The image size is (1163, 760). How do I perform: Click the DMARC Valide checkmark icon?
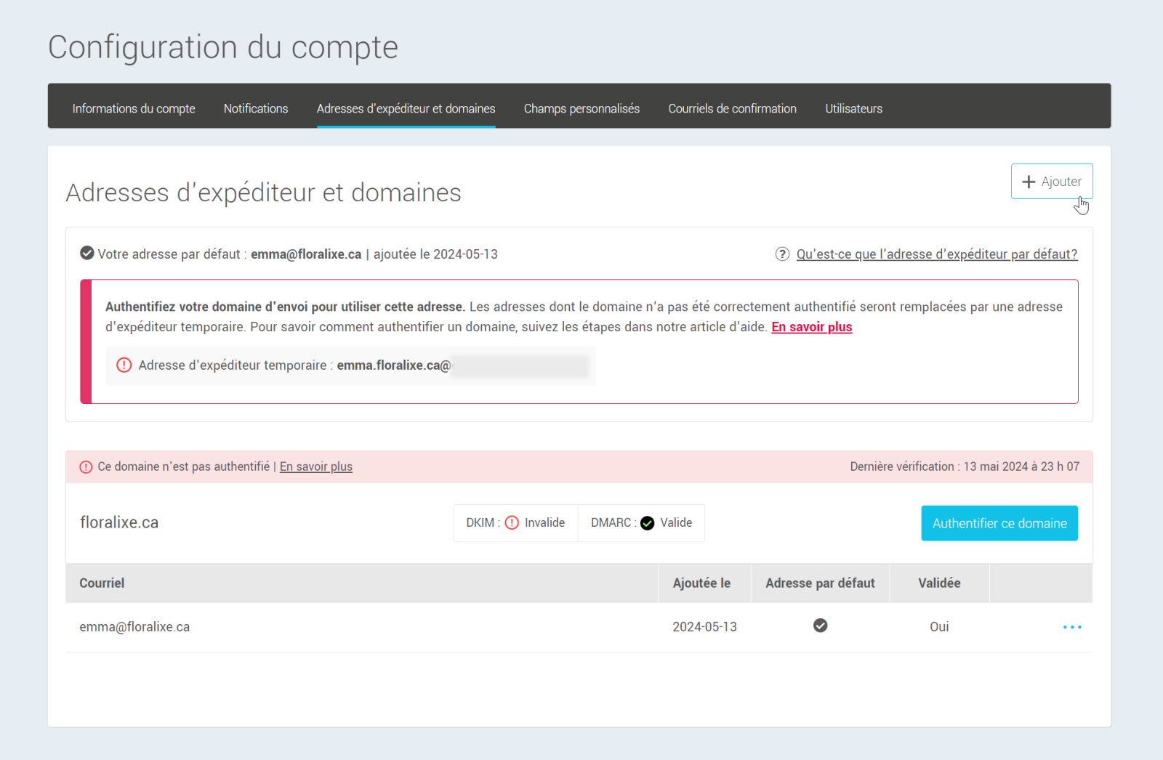[646, 522]
